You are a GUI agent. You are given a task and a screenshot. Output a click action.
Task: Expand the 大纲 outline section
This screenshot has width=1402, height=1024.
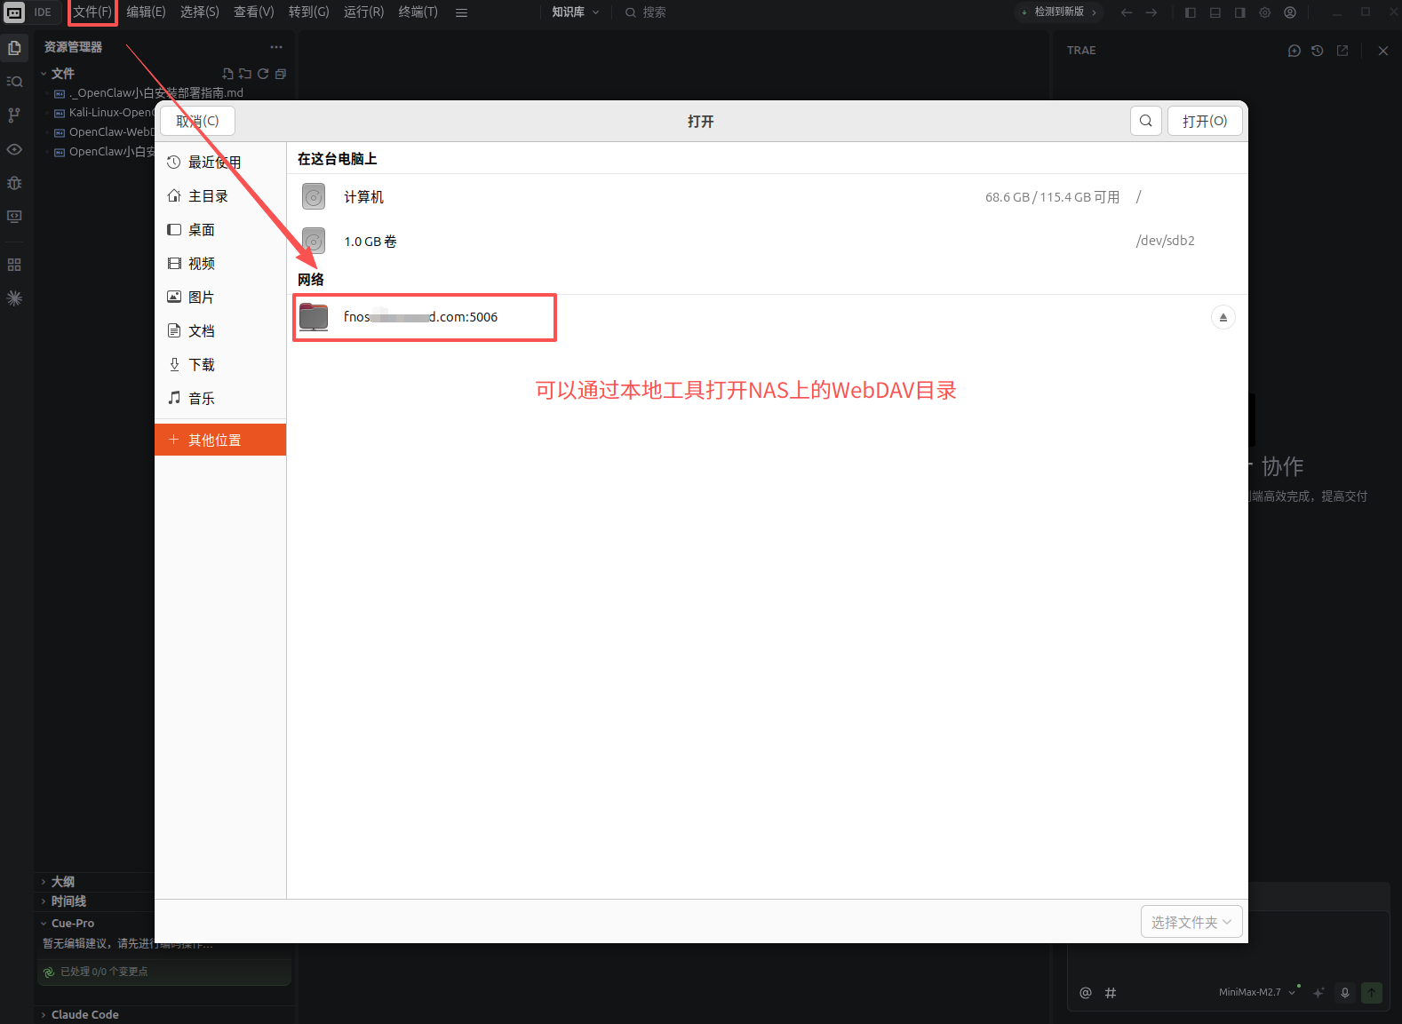62,881
